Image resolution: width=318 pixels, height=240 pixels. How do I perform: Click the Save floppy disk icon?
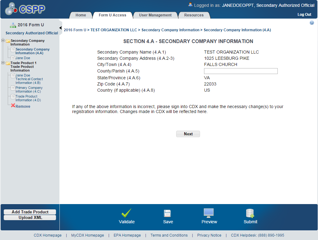[168, 213]
